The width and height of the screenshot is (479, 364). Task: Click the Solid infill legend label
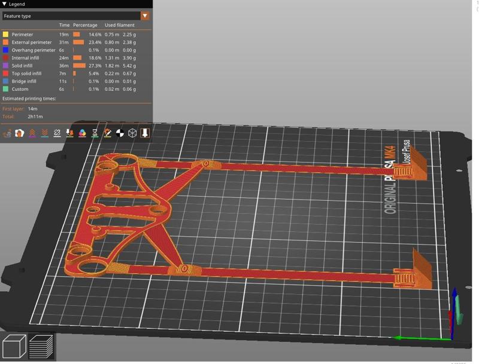[x=22, y=66]
